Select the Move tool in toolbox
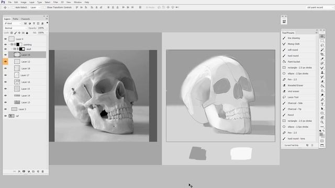The height and width of the screenshot is (188, 335). coord(322,37)
